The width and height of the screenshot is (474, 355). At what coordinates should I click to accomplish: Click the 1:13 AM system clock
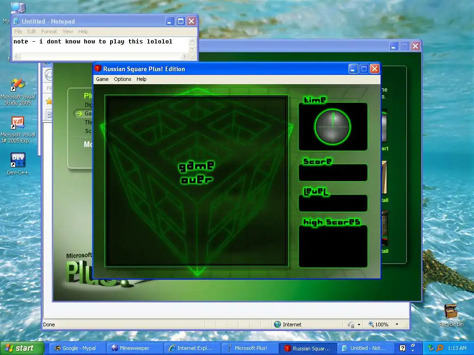tap(457, 348)
